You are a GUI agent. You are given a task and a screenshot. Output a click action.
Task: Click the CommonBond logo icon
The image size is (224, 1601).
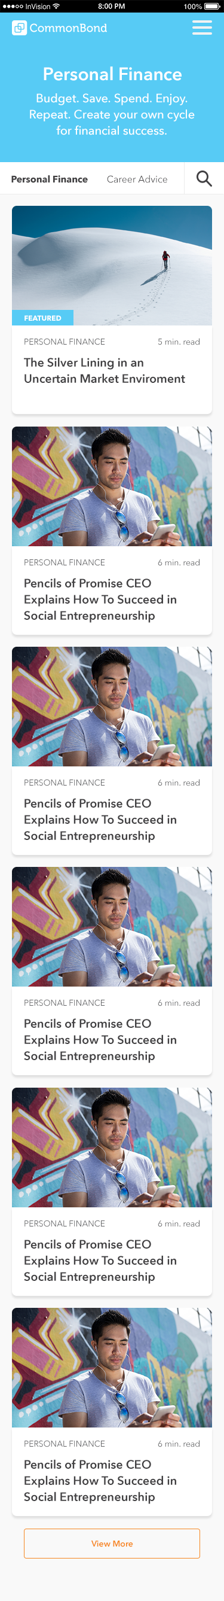click(x=19, y=28)
